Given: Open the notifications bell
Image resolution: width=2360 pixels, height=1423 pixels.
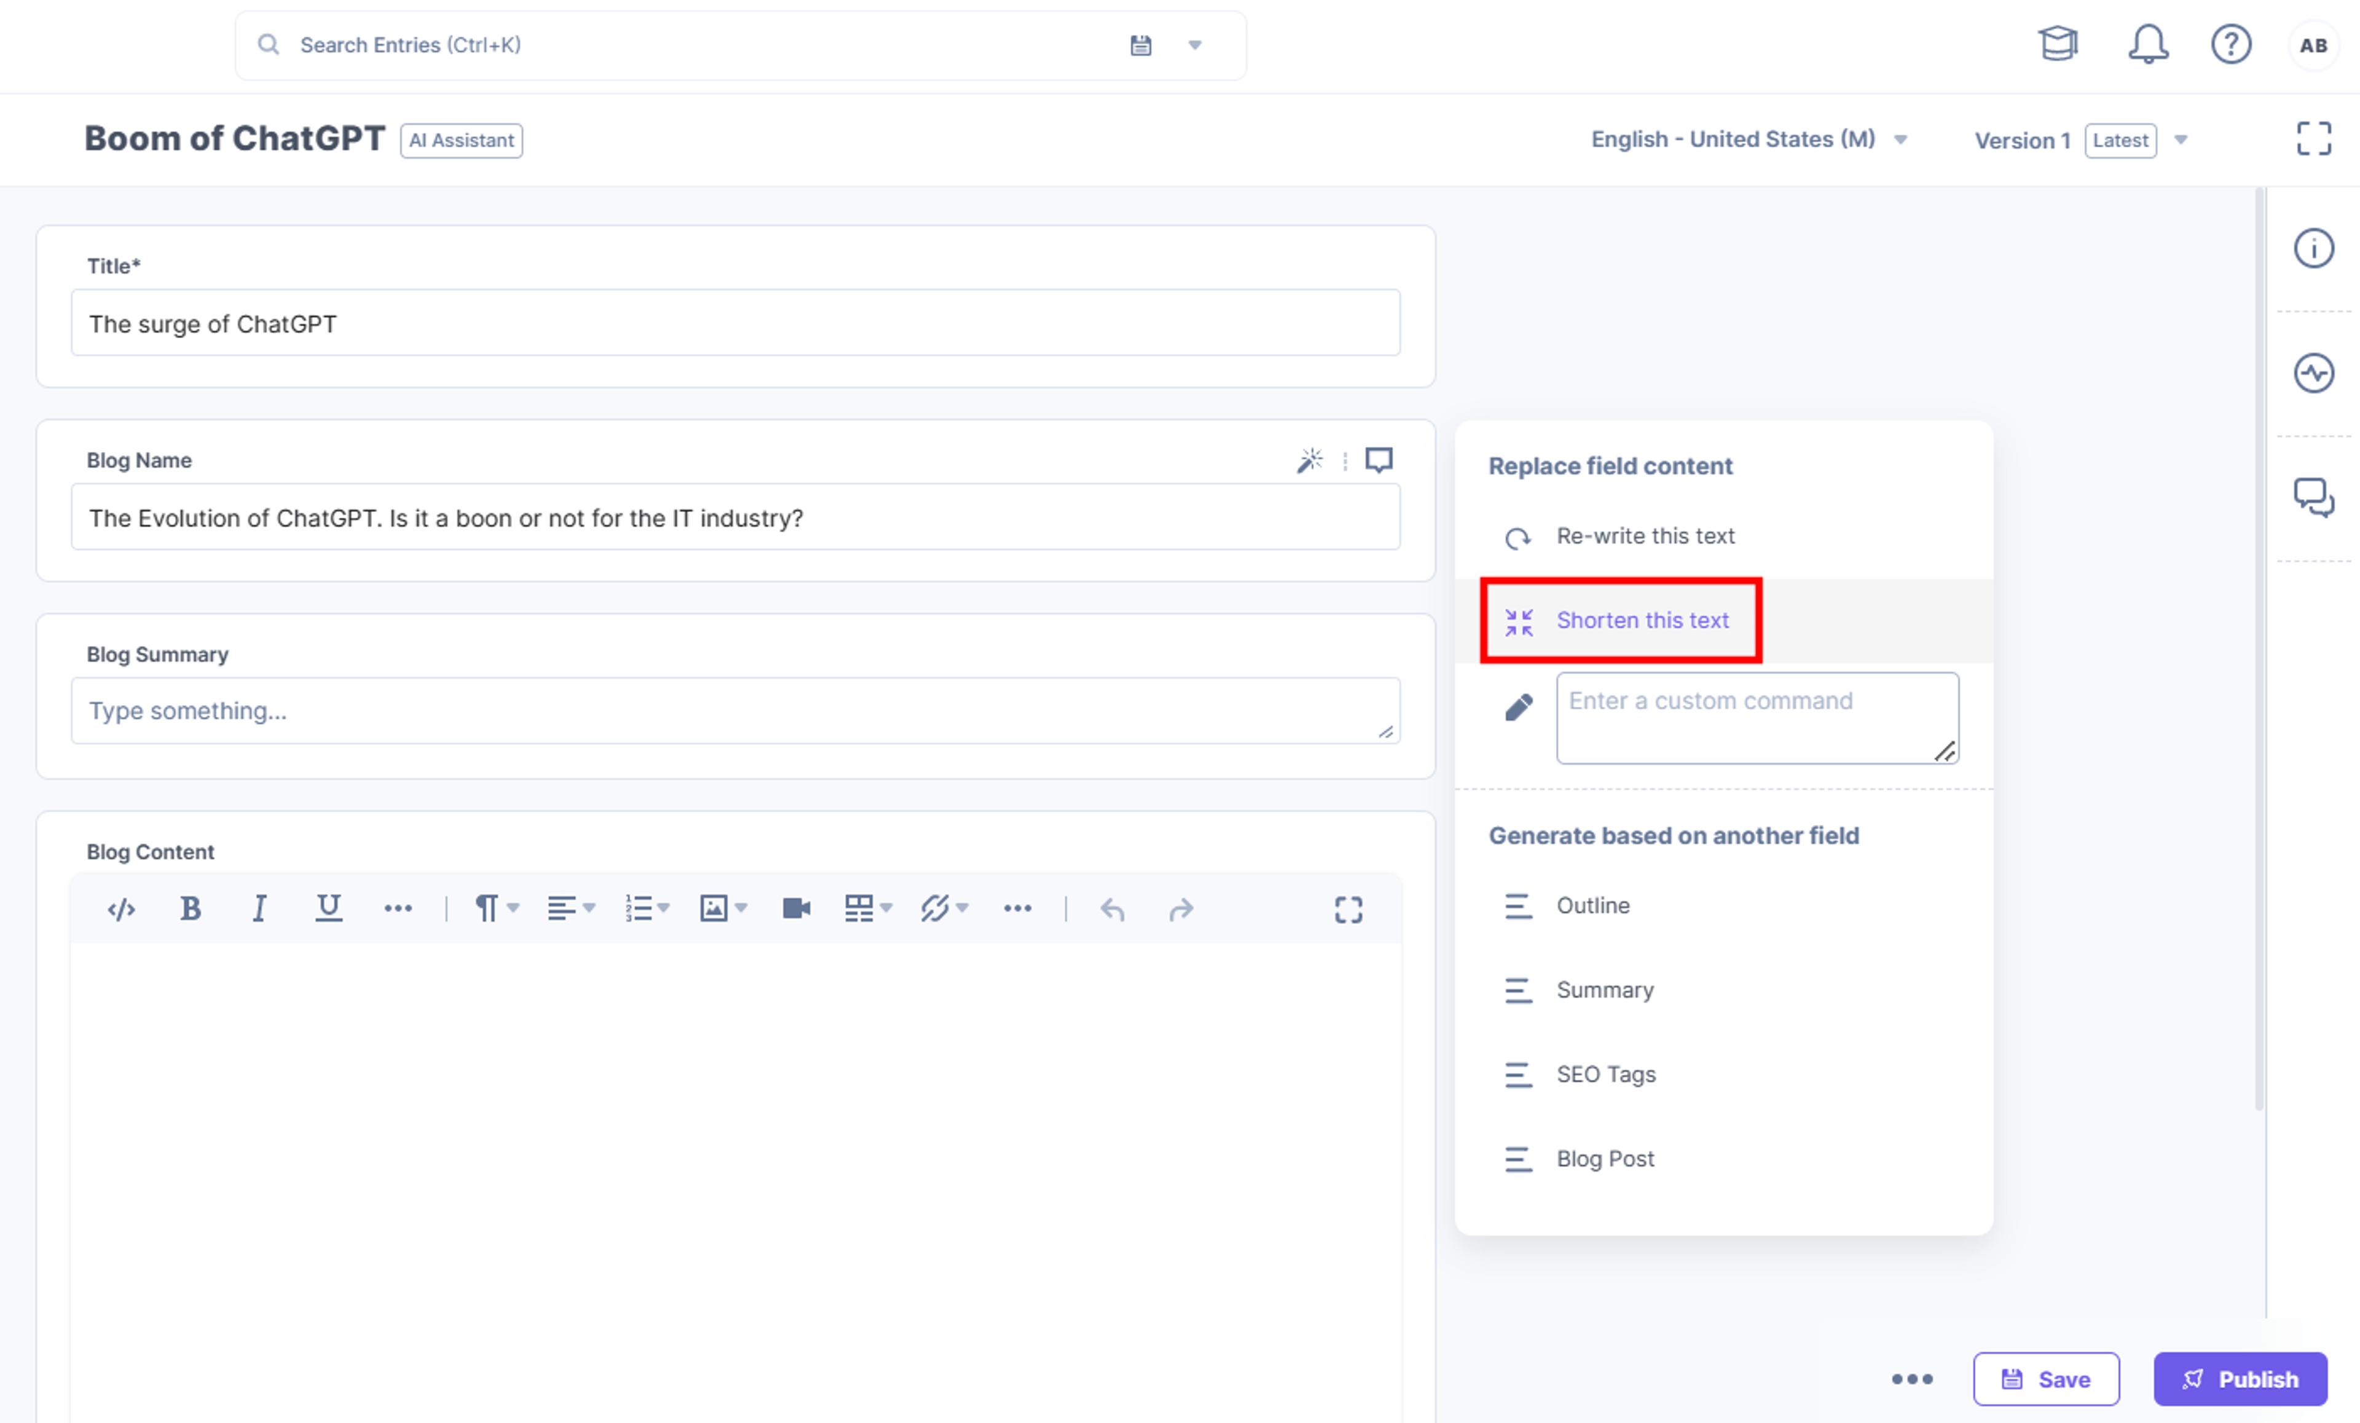Looking at the screenshot, I should (x=2149, y=44).
